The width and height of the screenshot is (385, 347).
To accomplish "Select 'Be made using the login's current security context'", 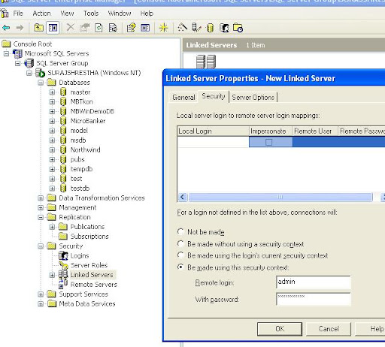I will point(180,255).
